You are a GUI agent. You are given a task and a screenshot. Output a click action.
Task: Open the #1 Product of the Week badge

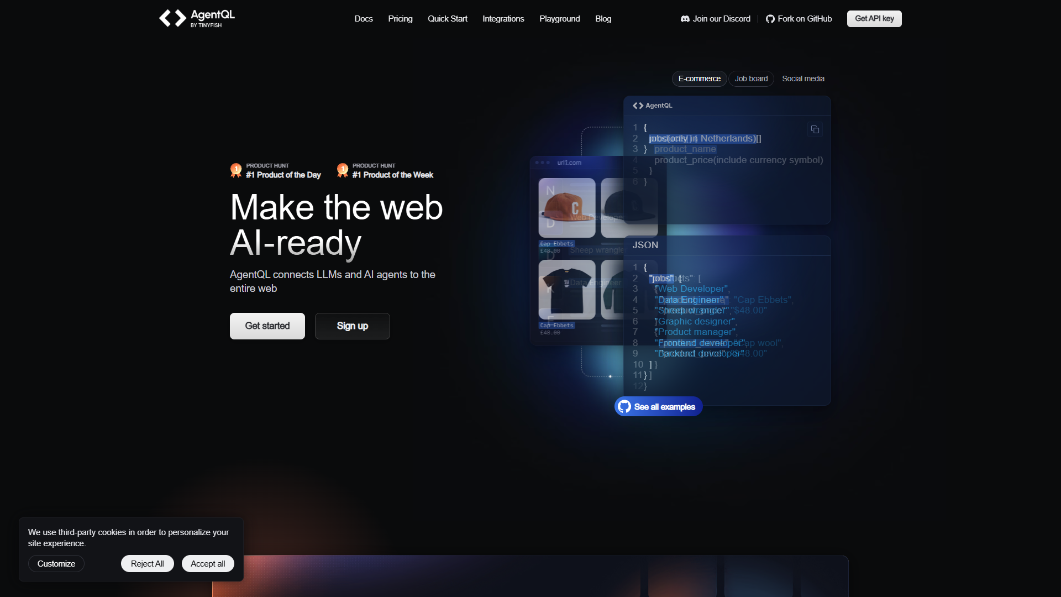385,170
